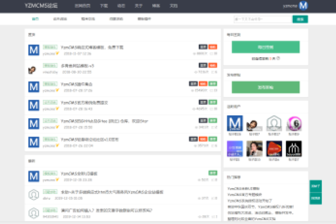View the purple gradient user avatar
Viewport: 336px width, 224px height.
click(x=235, y=148)
